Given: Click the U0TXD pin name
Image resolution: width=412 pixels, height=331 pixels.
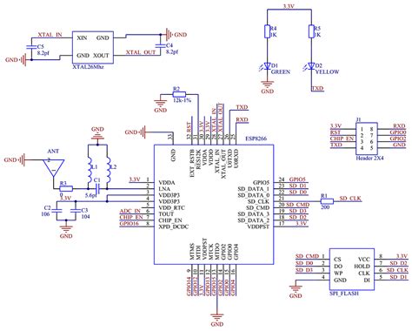Looking at the screenshot, I should [x=229, y=159].
